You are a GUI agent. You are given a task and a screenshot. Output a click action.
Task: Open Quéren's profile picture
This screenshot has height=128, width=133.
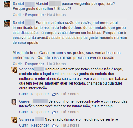tap(14, 102)
